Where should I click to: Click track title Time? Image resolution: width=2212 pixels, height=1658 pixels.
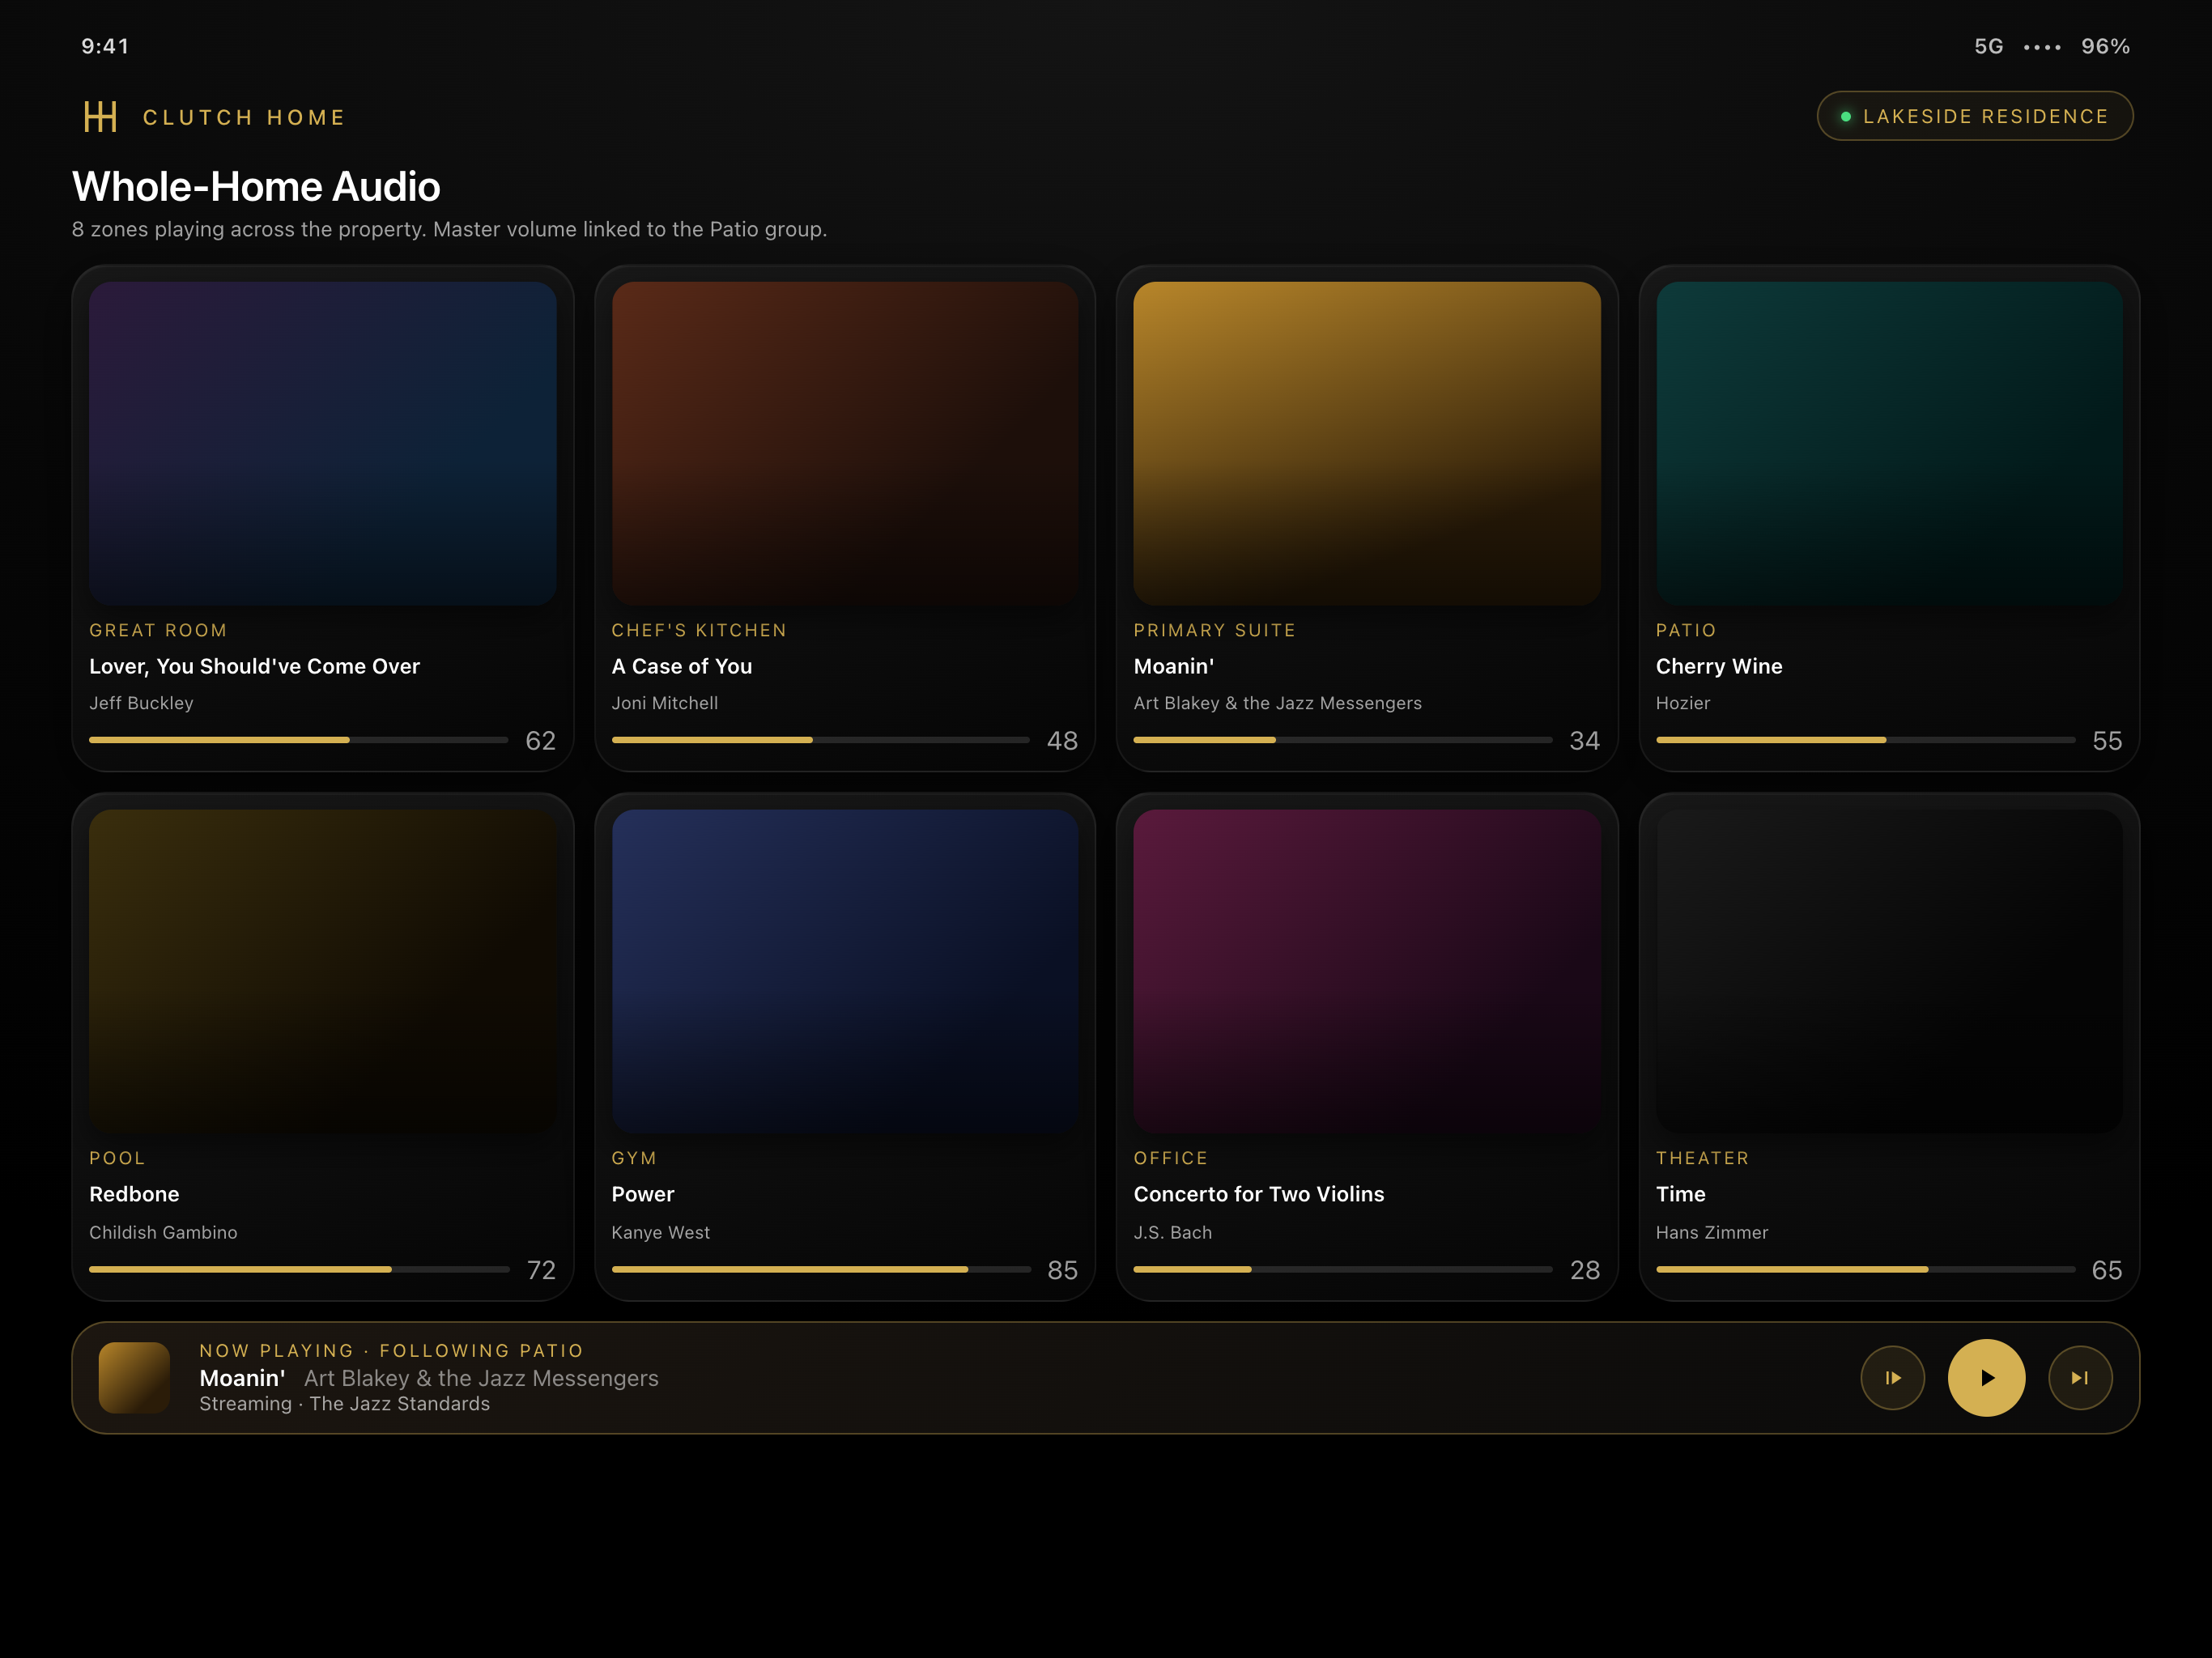[1681, 1194]
